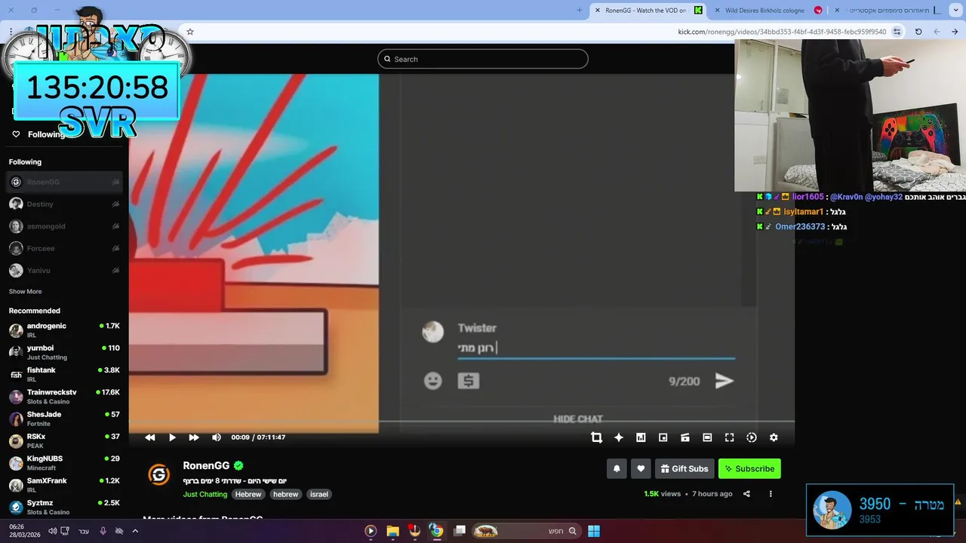Bookmark this page with star icon
The height and width of the screenshot is (543, 966).
pos(190,32)
